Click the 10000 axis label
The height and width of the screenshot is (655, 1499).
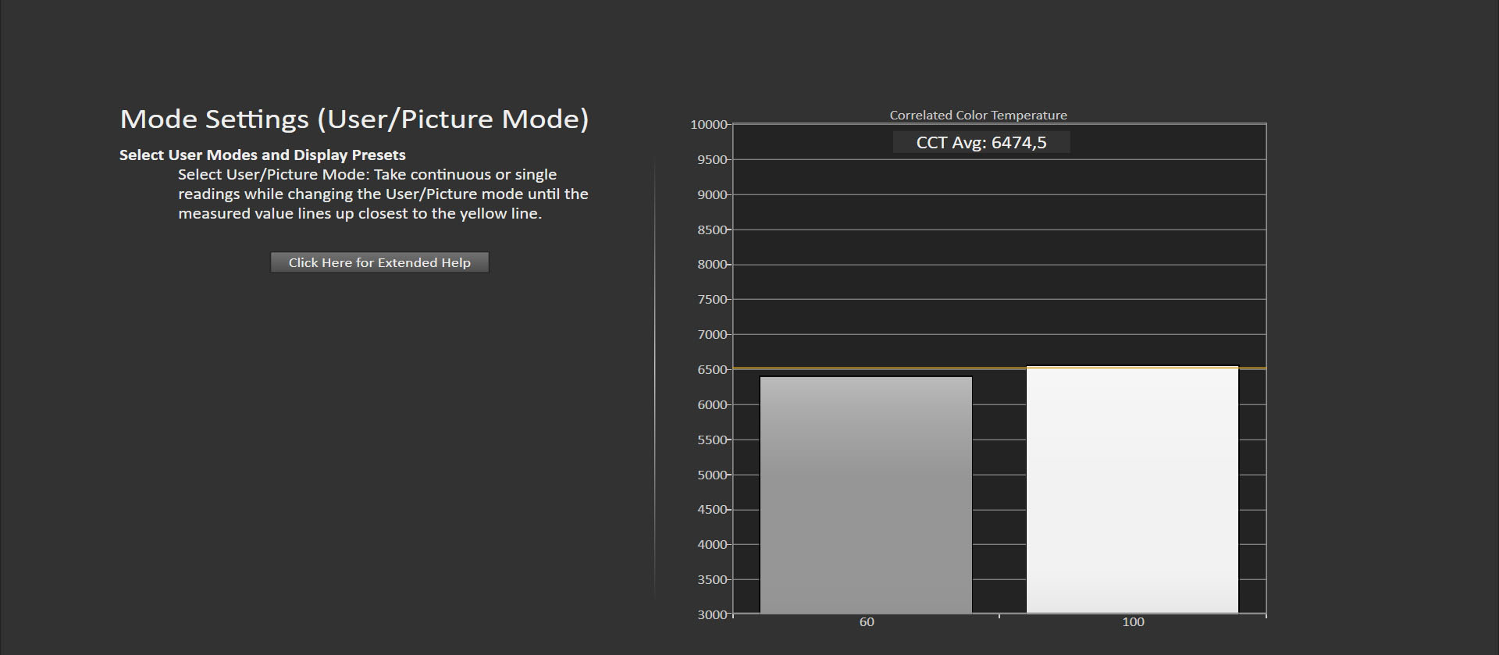click(709, 124)
